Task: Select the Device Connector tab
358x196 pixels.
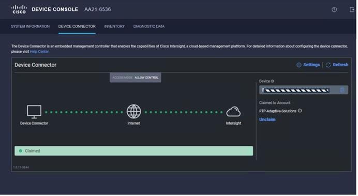Action: coord(77,26)
